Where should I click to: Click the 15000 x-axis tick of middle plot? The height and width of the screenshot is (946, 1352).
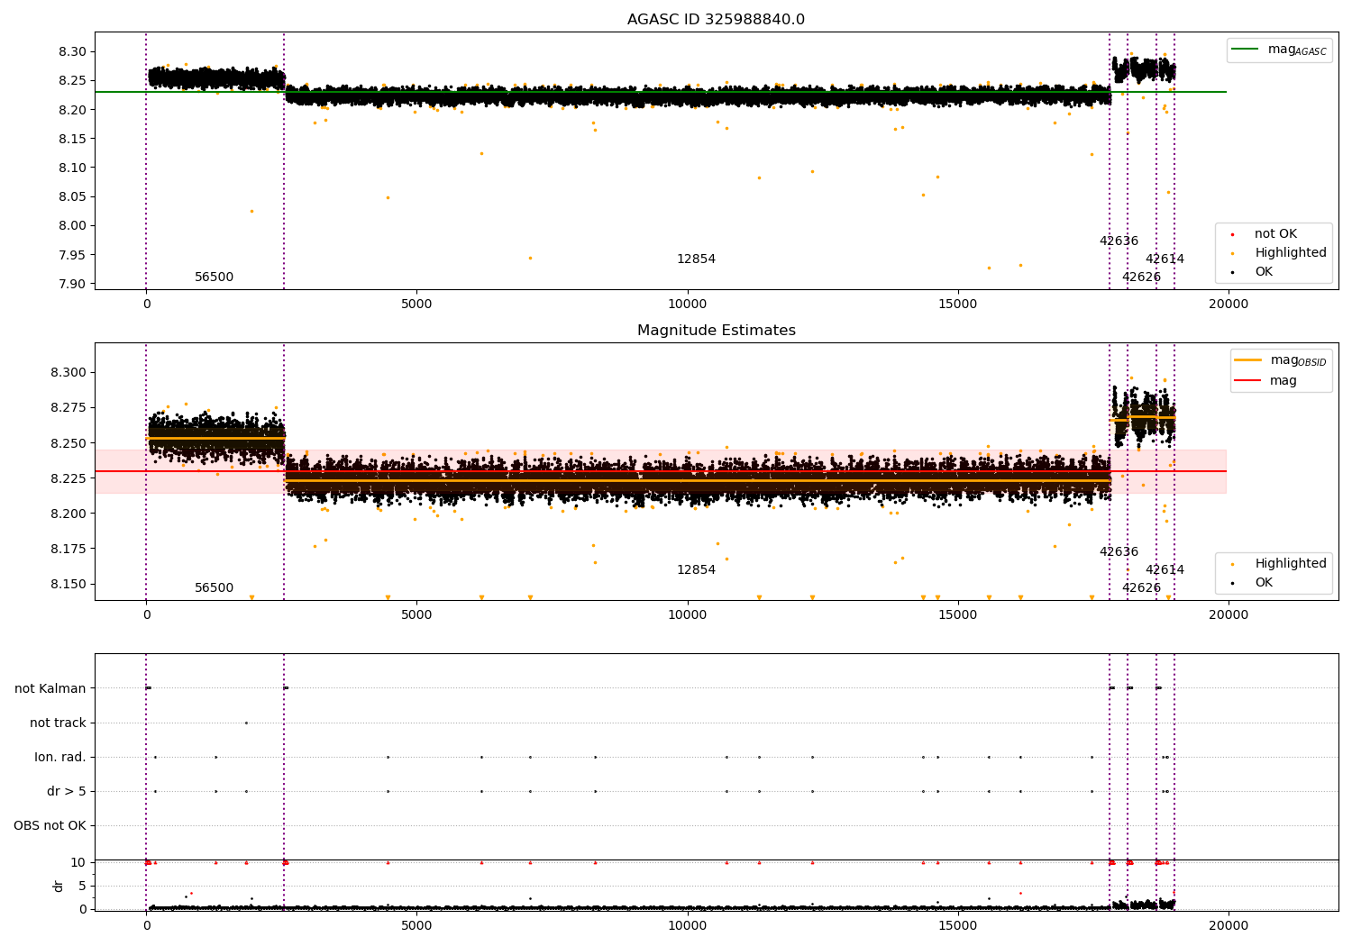click(957, 615)
